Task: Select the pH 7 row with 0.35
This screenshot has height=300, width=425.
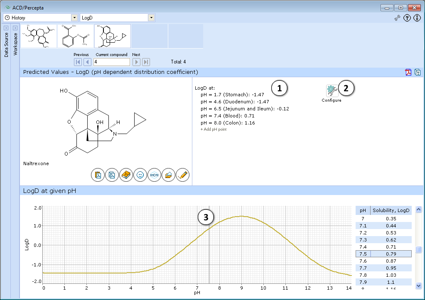Action: point(383,219)
